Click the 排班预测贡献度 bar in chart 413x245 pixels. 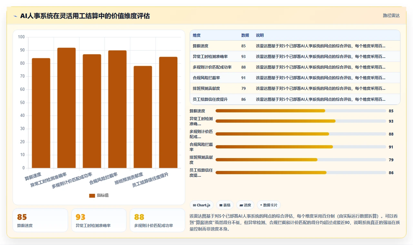tap(143, 117)
